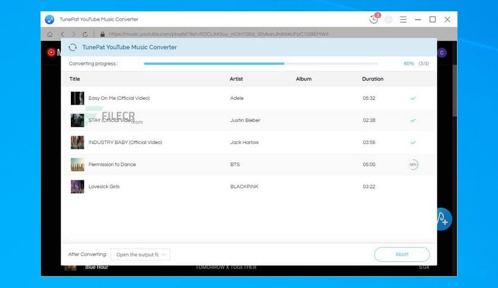Viewport: 498px width, 288px height.
Task: Click the circular progress for Permission to Dance
Action: [x=413, y=164]
